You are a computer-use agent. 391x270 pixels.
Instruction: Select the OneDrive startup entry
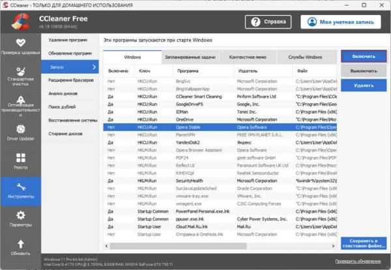pos(220,120)
